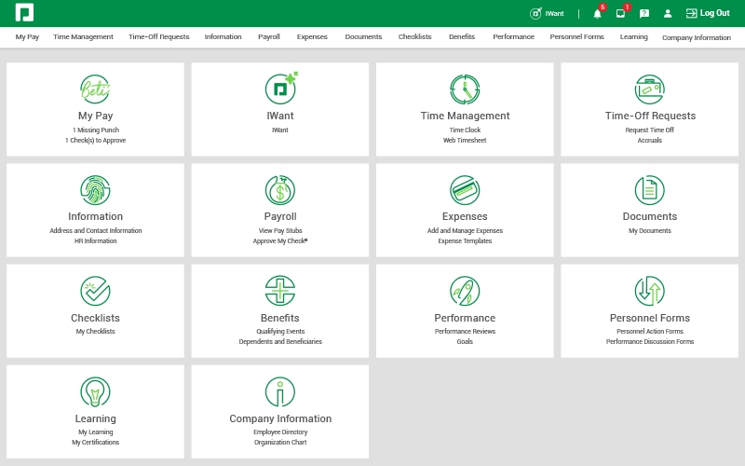
Task: Select the Payroll dollar sign icon
Action: pyautogui.click(x=280, y=190)
